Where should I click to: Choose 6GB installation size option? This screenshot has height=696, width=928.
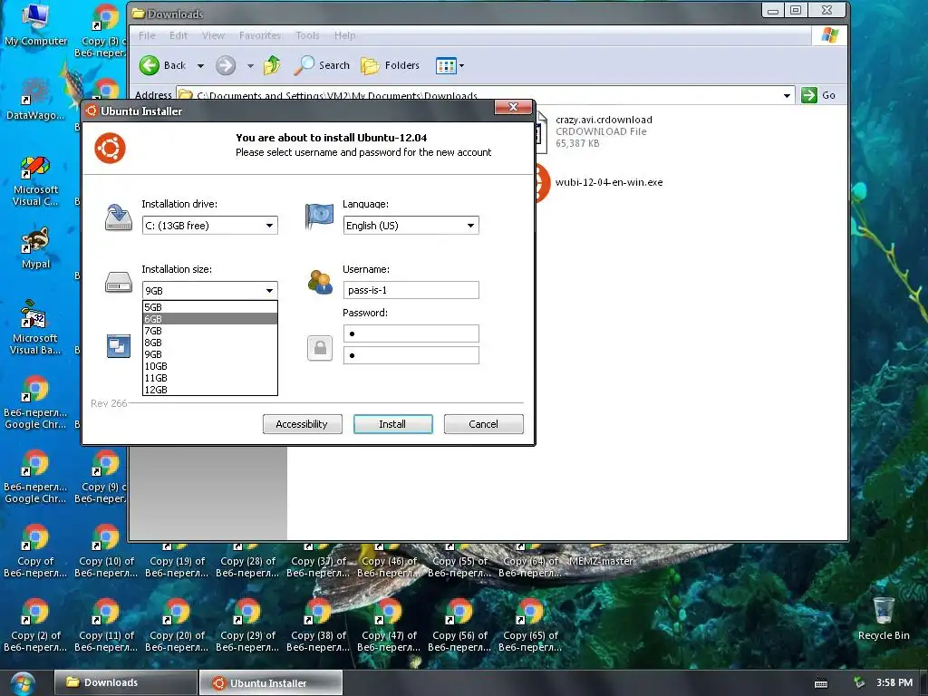pos(210,319)
